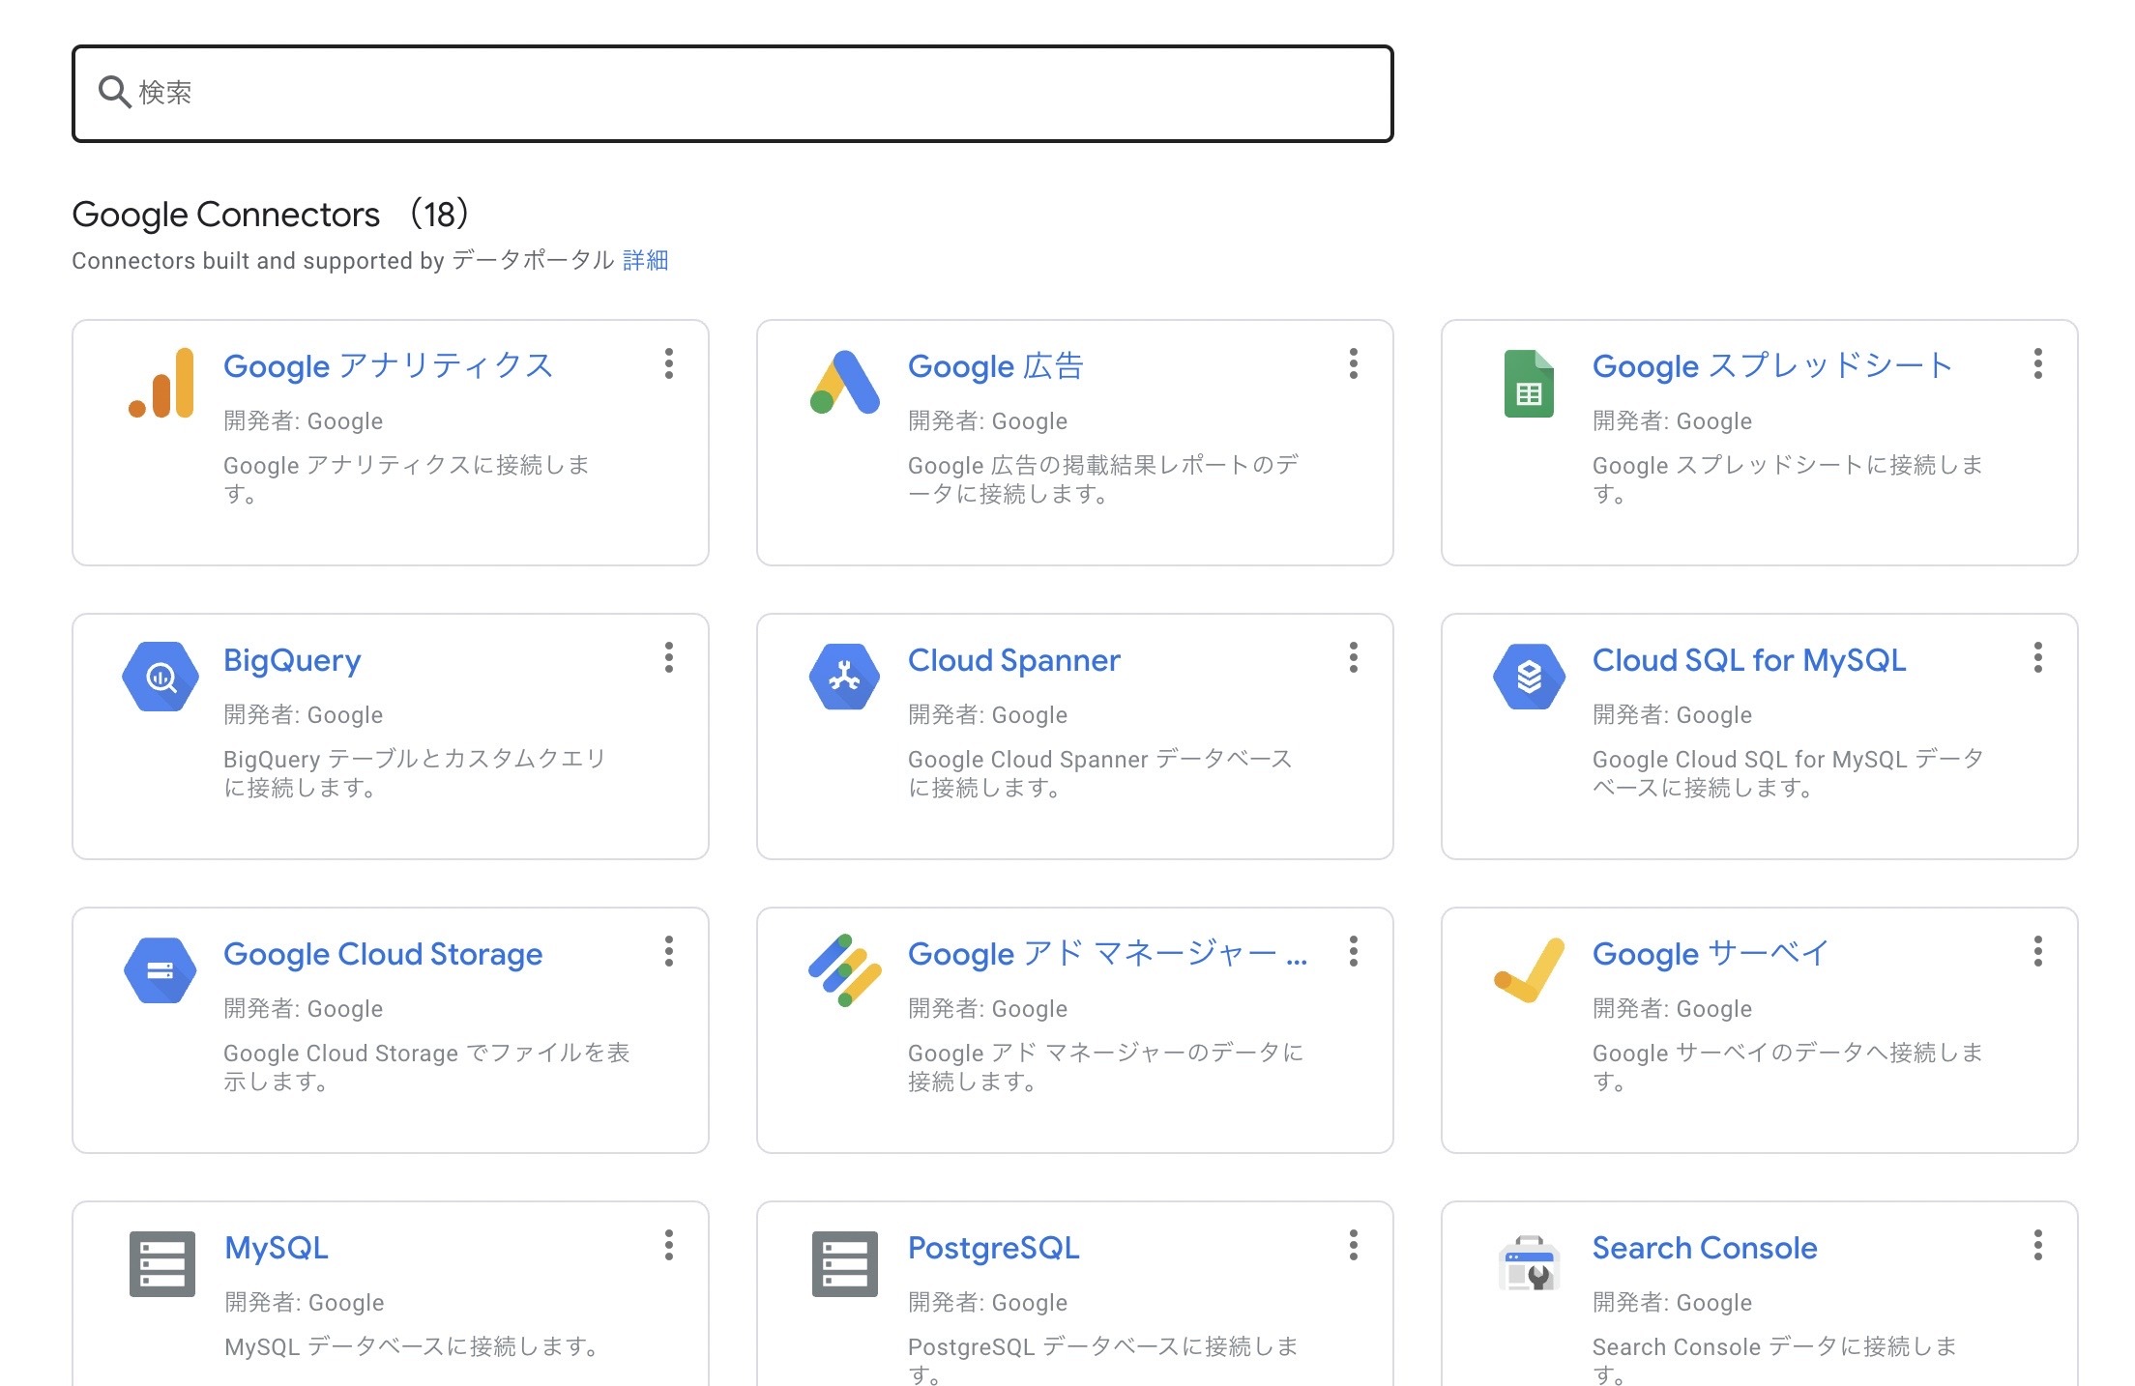2135x1386 pixels.
Task: Select the Google スプレッドシート connector title
Action: click(x=1773, y=366)
